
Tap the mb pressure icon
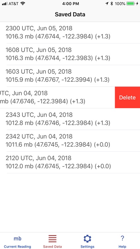pyautogui.click(x=18, y=238)
